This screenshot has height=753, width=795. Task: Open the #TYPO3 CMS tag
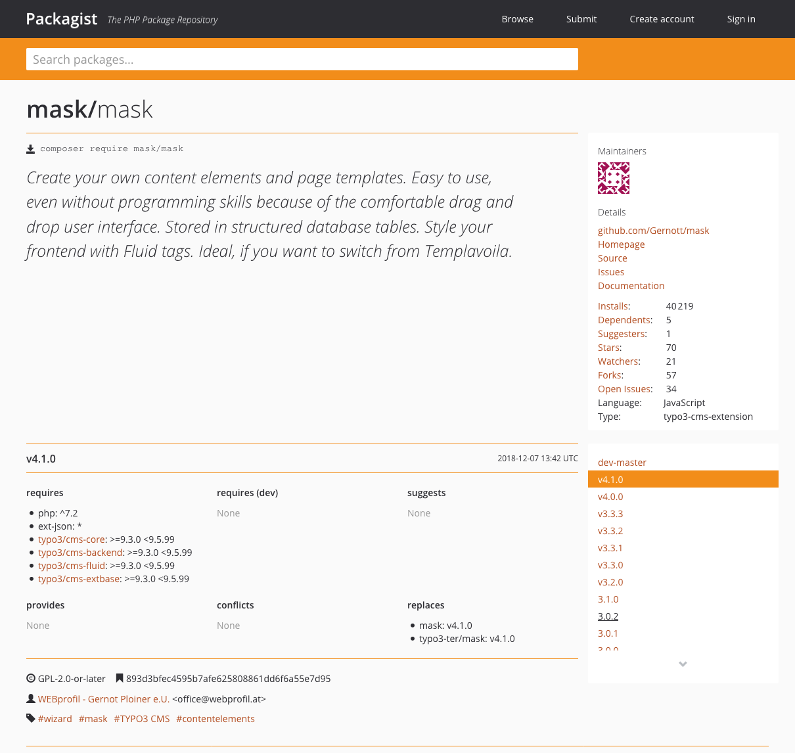tap(142, 719)
